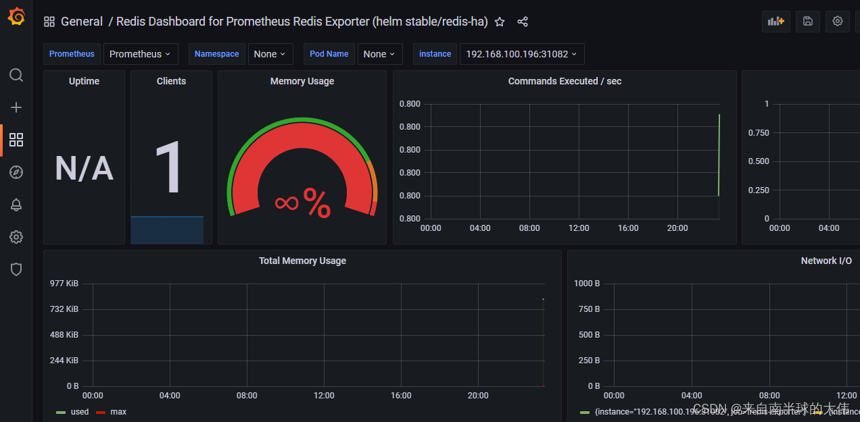This screenshot has width=860, height=422.
Task: Star the Redis dashboard
Action: [x=499, y=22]
